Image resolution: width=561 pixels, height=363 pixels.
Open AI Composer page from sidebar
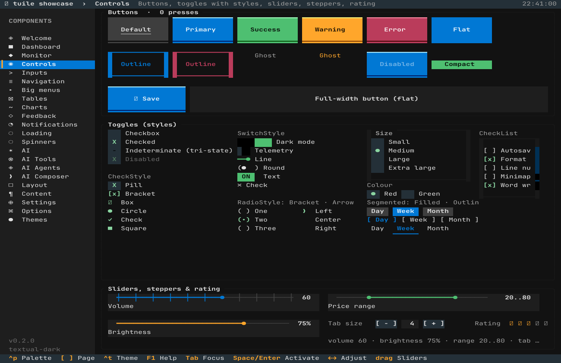[48, 176]
